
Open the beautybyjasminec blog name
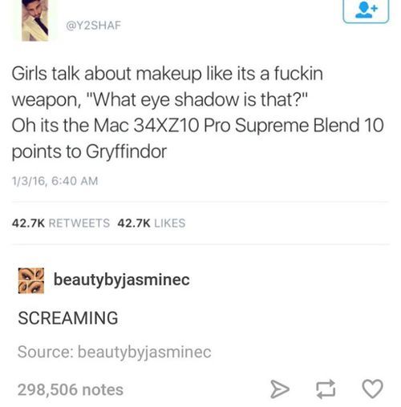click(122, 280)
